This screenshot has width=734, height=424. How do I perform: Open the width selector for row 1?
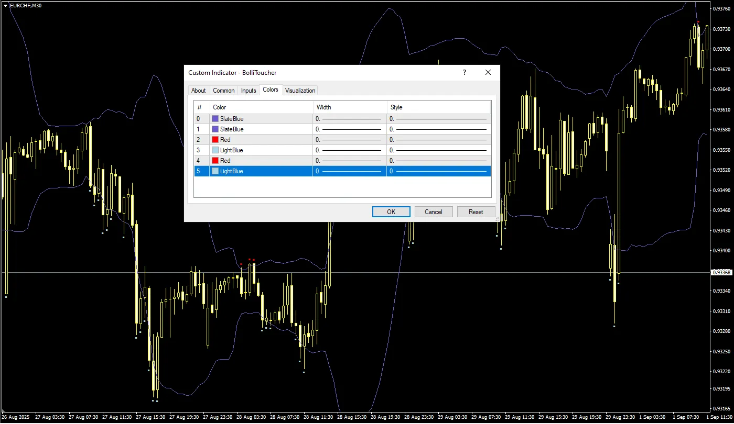350,129
